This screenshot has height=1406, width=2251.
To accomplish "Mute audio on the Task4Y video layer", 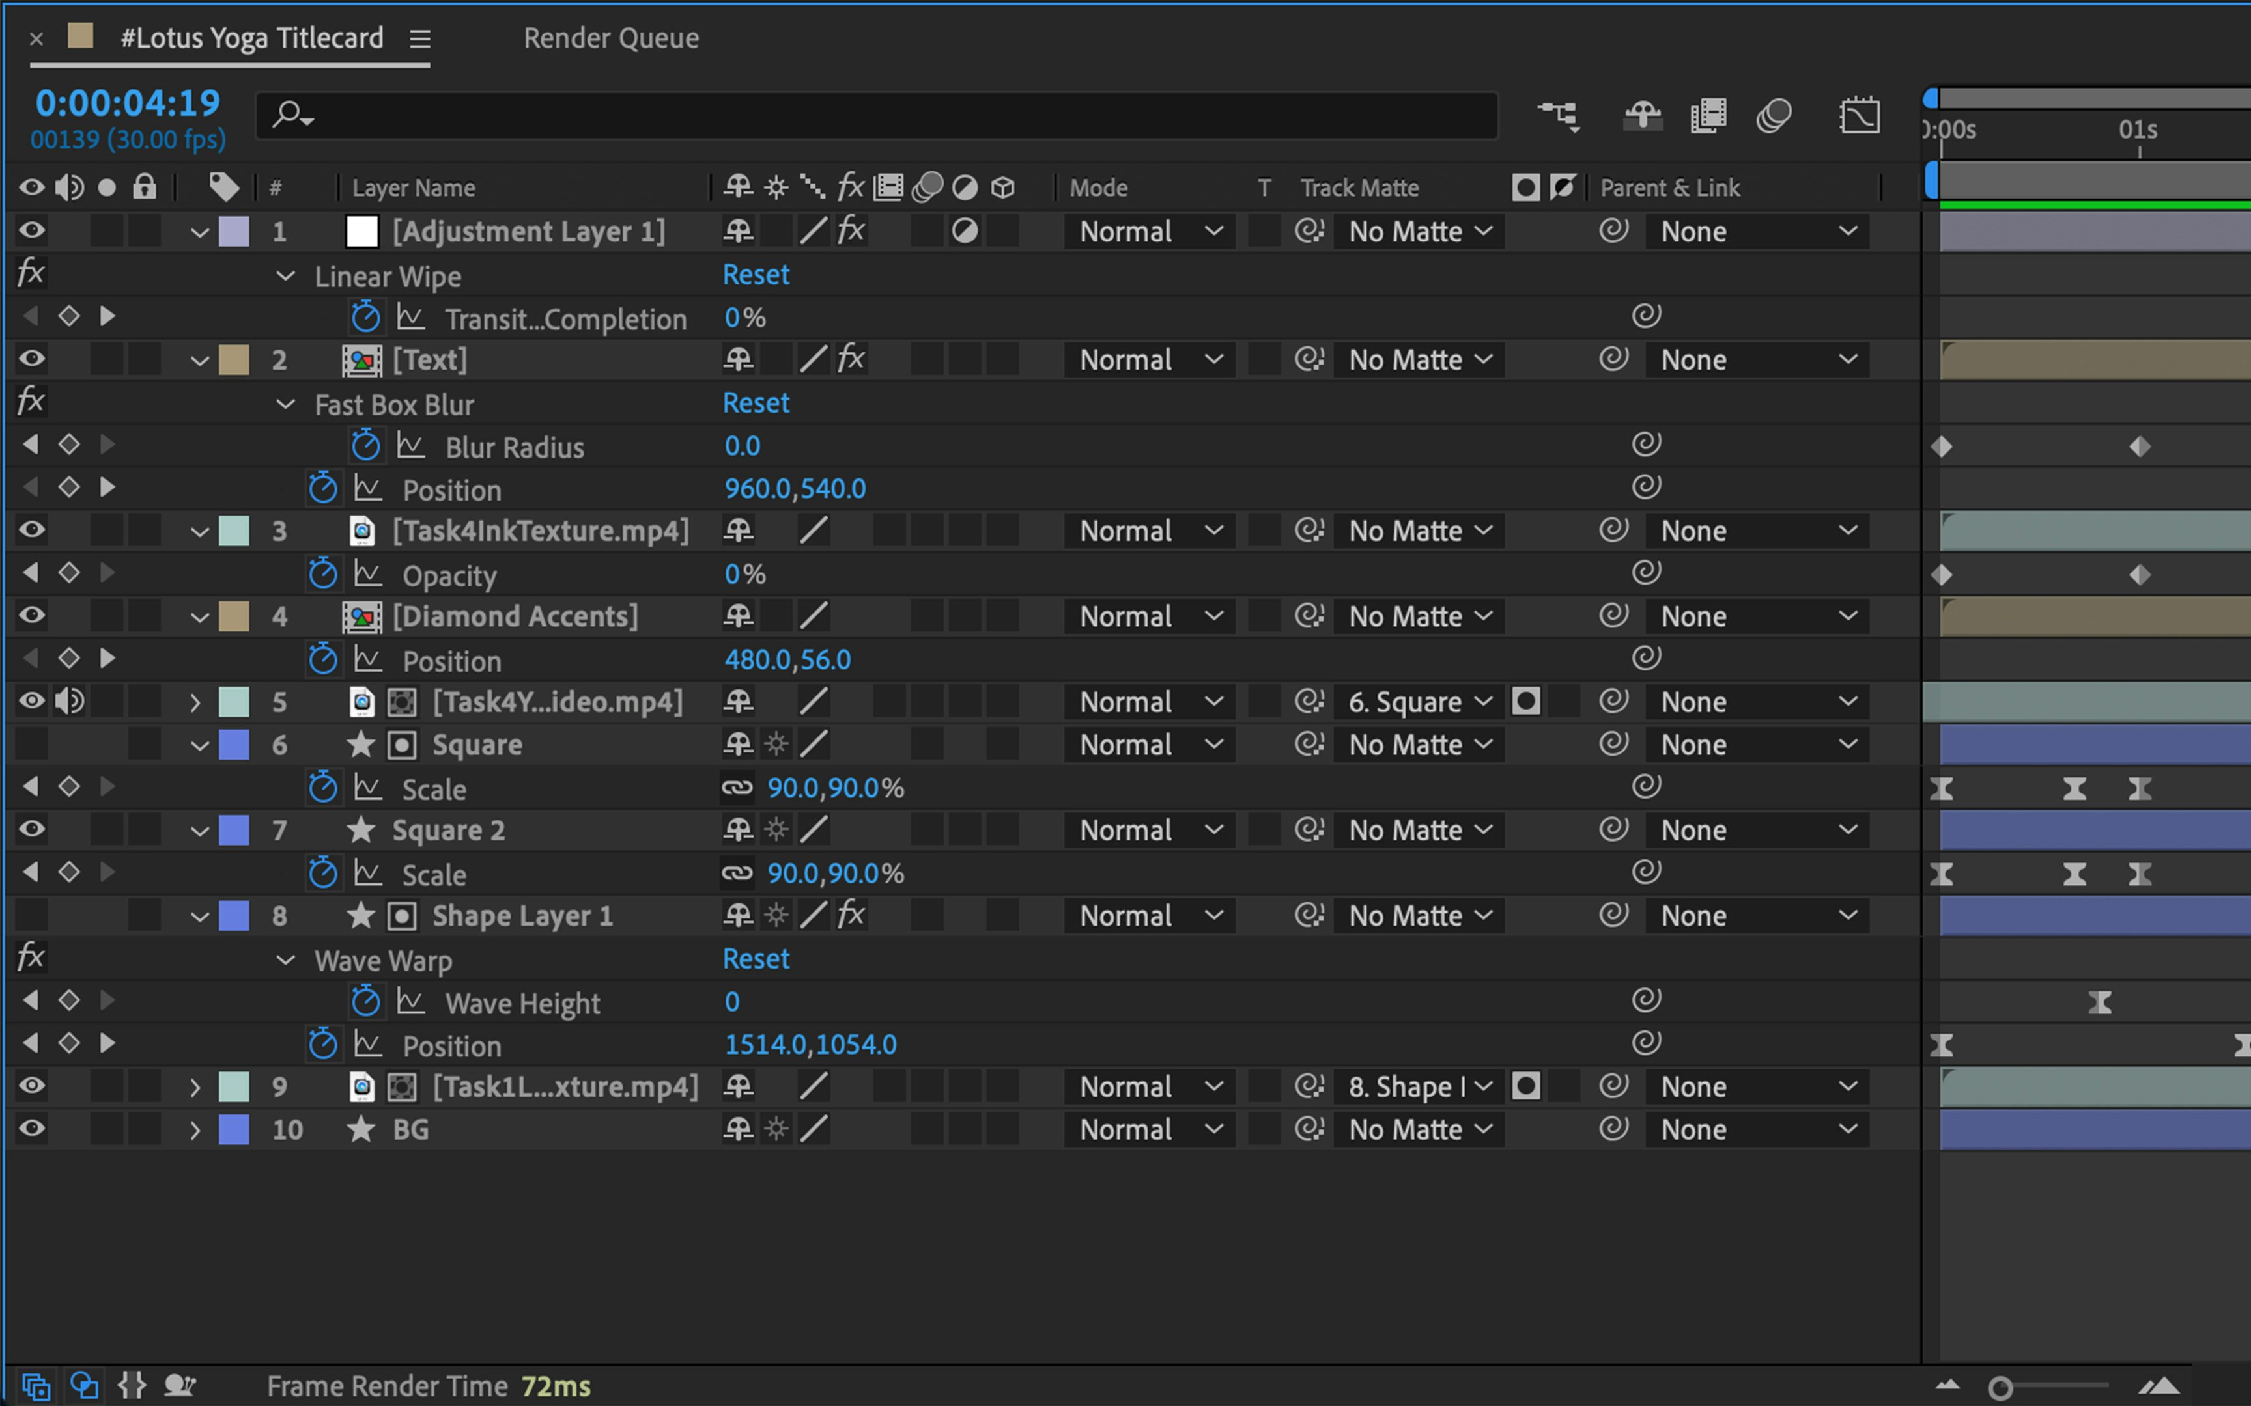I will pyautogui.click(x=69, y=701).
